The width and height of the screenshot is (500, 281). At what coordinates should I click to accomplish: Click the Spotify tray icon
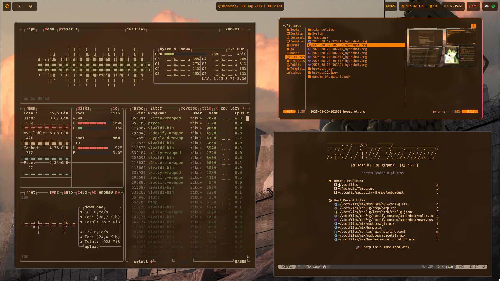click(x=493, y=6)
